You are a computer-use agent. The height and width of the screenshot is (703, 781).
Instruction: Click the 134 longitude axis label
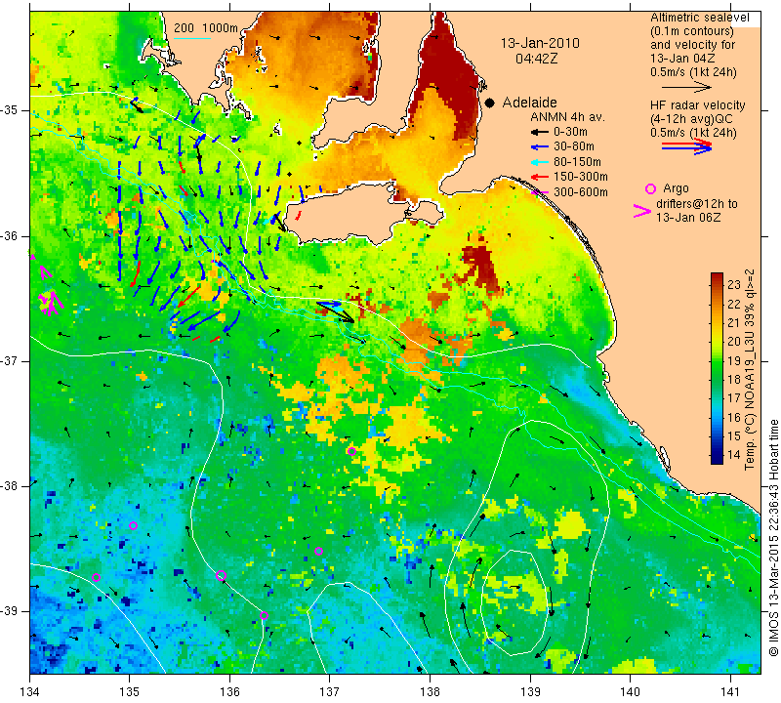[30, 691]
